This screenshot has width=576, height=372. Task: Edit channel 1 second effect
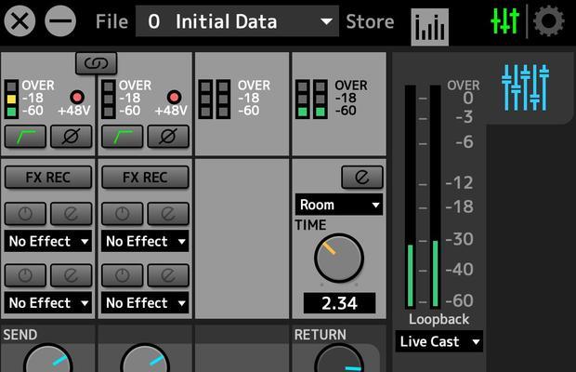71,275
